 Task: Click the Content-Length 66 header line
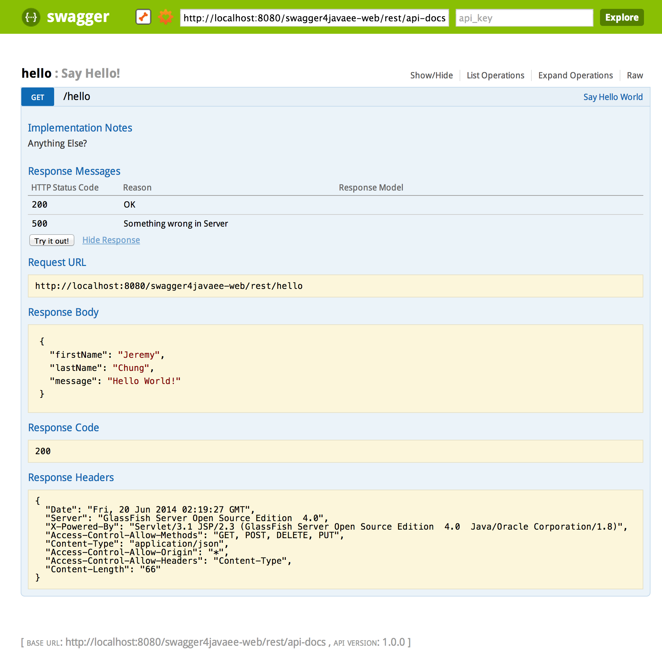103,569
